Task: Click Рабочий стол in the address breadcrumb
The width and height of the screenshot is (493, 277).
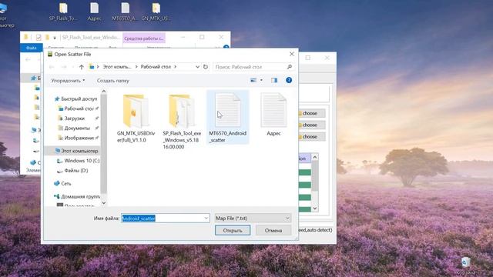Action: tap(156, 67)
